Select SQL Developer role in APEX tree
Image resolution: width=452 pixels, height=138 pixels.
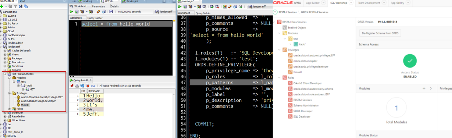[x=302, y=116]
